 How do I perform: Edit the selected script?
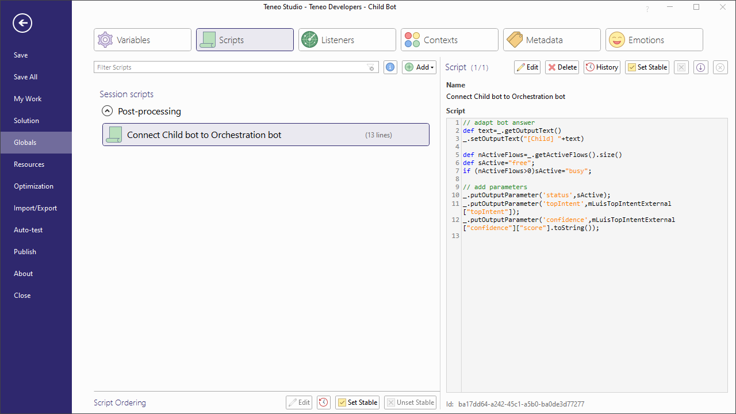coord(527,67)
